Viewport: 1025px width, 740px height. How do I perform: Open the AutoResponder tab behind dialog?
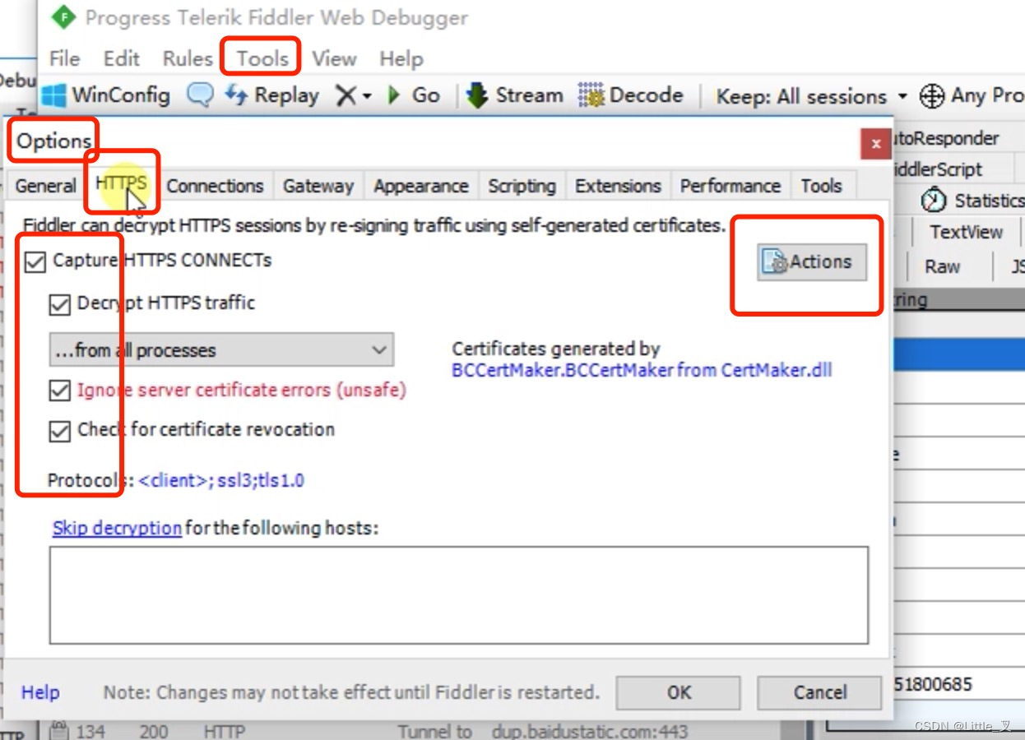click(x=946, y=138)
